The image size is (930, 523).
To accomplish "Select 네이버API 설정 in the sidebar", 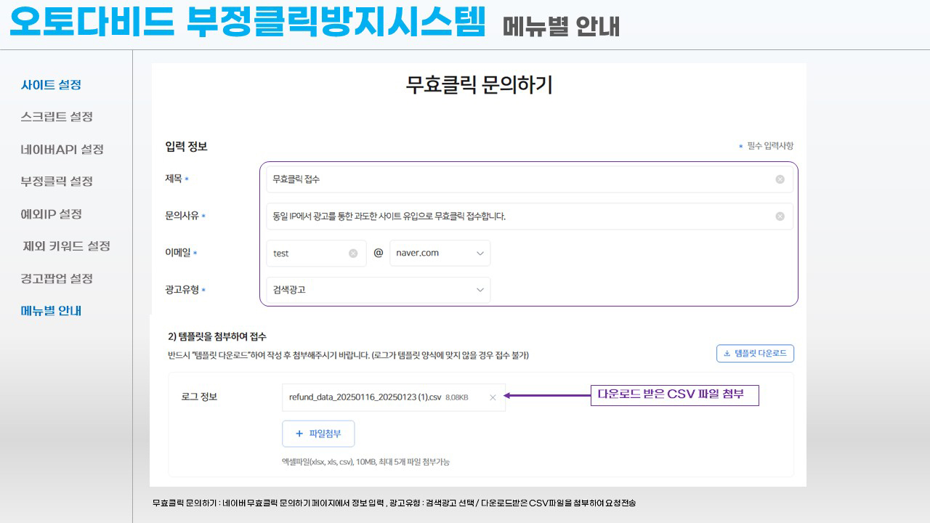I will 62,150.
